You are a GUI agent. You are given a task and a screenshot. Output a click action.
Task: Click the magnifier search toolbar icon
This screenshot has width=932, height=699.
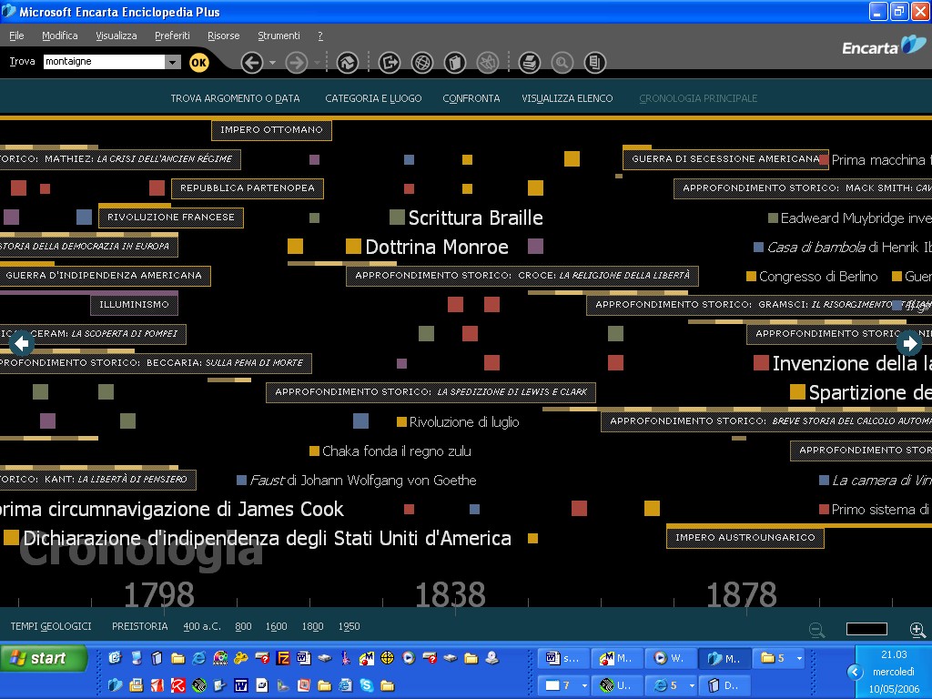(x=562, y=63)
